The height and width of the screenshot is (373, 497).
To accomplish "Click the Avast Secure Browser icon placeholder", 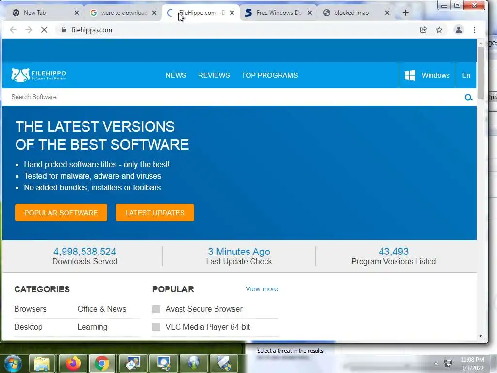I will coord(156,309).
